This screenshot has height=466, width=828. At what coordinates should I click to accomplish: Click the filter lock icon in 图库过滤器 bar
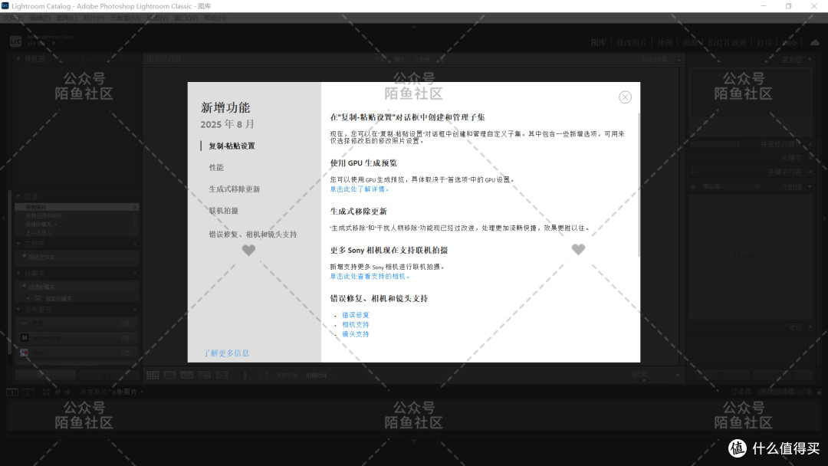(x=679, y=58)
